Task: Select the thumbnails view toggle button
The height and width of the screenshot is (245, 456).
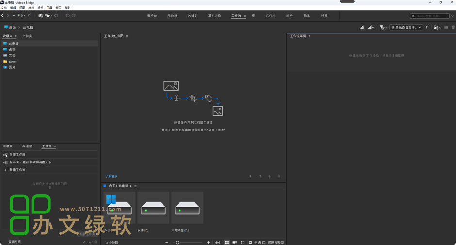Action: click(x=227, y=242)
